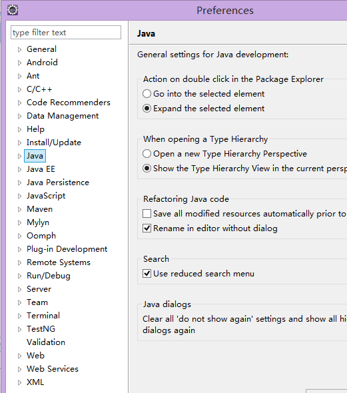The height and width of the screenshot is (393, 347).
Task: Expand the Server node arrow
Action: [x=19, y=290]
